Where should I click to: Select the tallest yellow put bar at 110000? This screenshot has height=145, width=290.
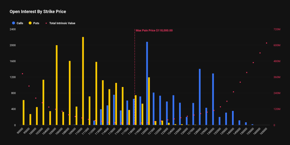(x=83, y=81)
